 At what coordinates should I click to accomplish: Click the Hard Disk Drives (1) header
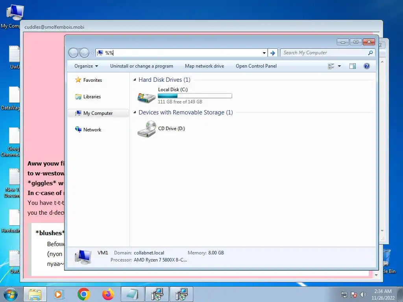tap(165, 80)
